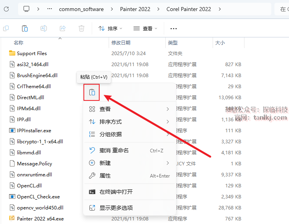The height and width of the screenshot is (224, 289).
Task: Click the search box beside the address bar
Action: (x=282, y=9)
